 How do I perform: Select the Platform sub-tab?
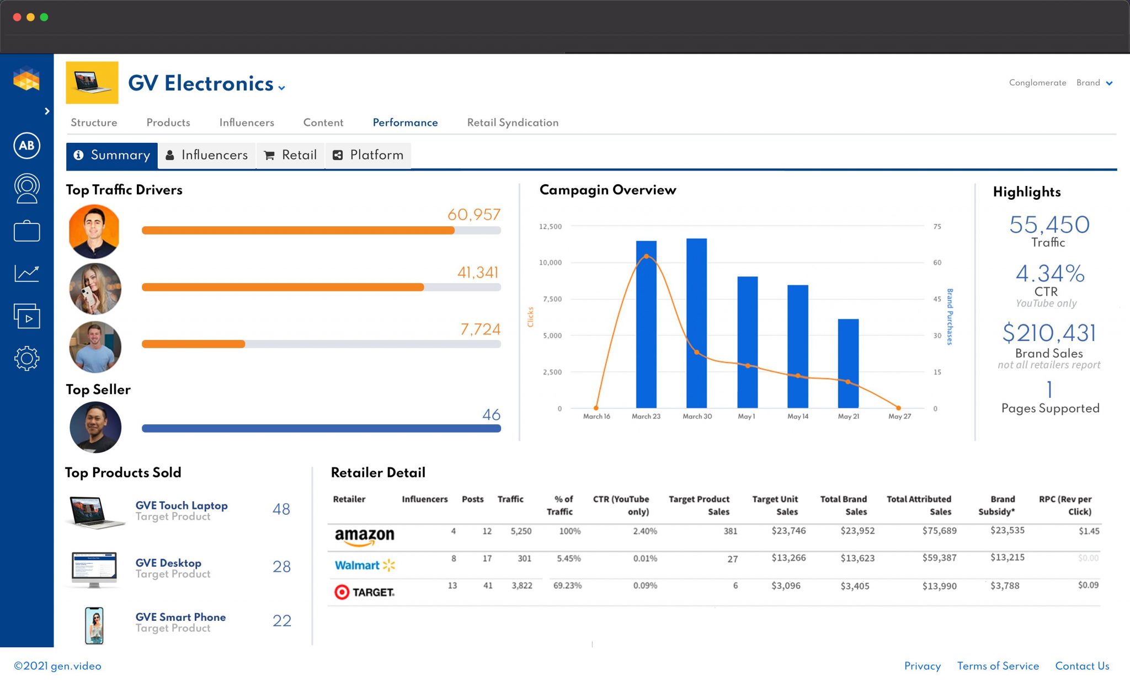point(368,155)
